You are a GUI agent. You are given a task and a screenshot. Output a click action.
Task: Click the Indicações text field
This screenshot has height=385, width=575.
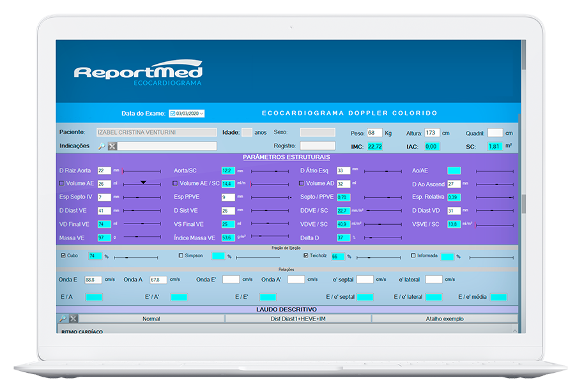tap(167, 146)
